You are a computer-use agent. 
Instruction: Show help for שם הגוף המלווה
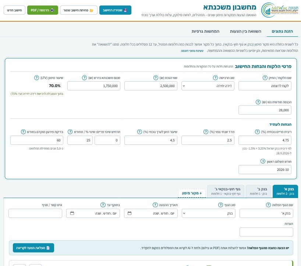(268, 205)
